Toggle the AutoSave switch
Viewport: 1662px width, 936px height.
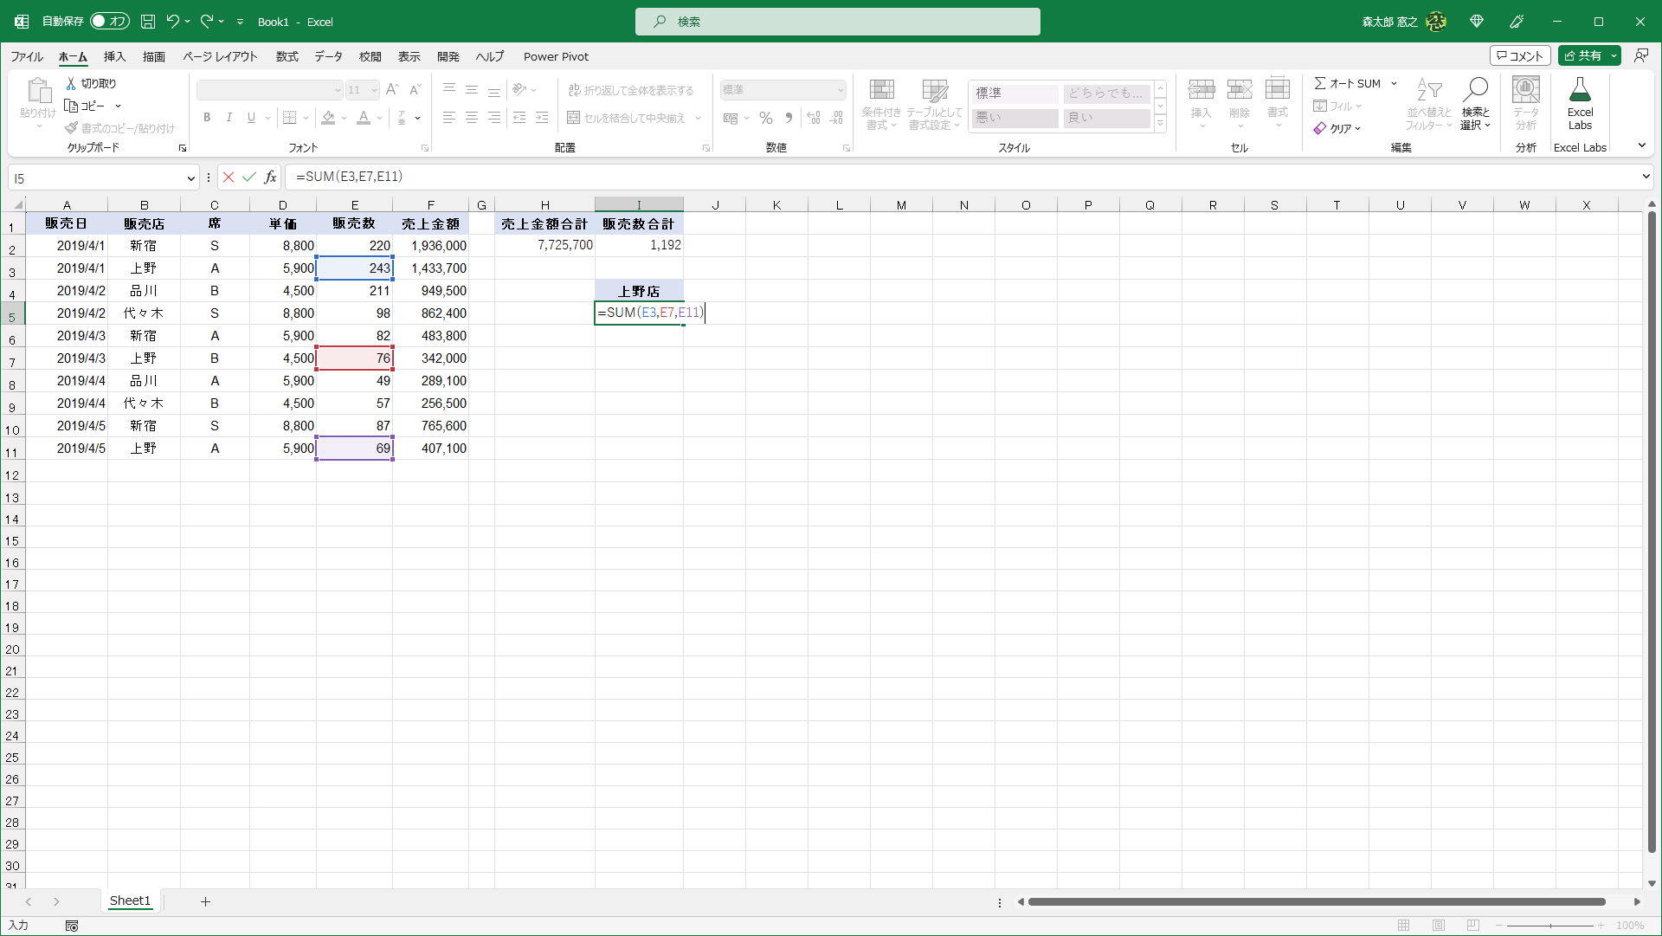click(x=110, y=22)
